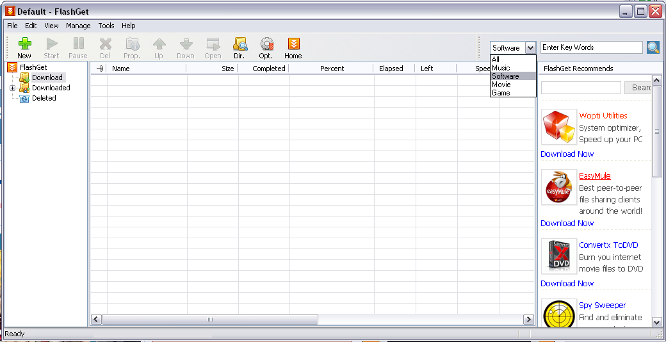Open the Wopti Utilities link
This screenshot has height=342, width=666.
(x=603, y=115)
